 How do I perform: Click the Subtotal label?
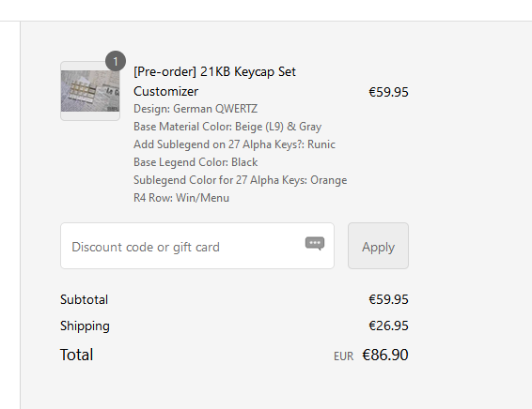click(x=85, y=299)
